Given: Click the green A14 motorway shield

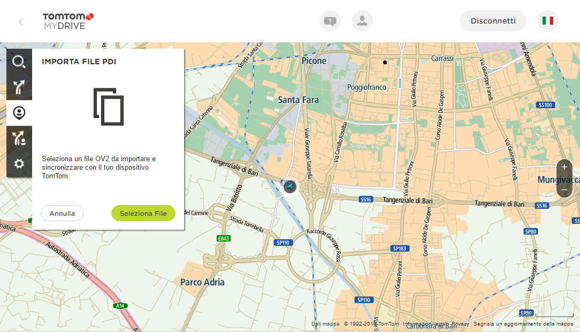Looking at the screenshot, I should (x=120, y=306).
